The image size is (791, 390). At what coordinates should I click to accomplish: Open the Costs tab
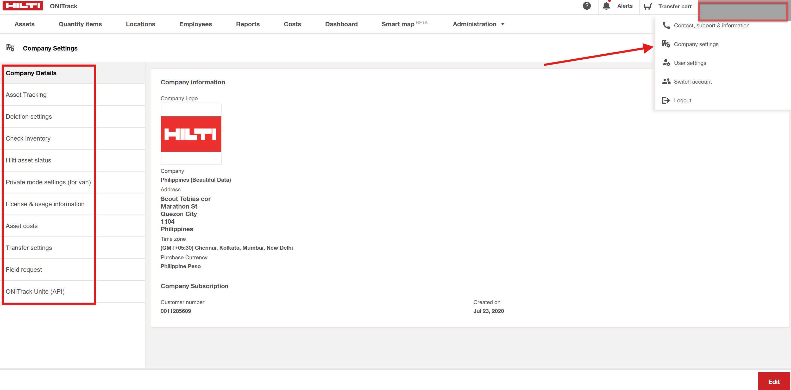click(x=292, y=24)
